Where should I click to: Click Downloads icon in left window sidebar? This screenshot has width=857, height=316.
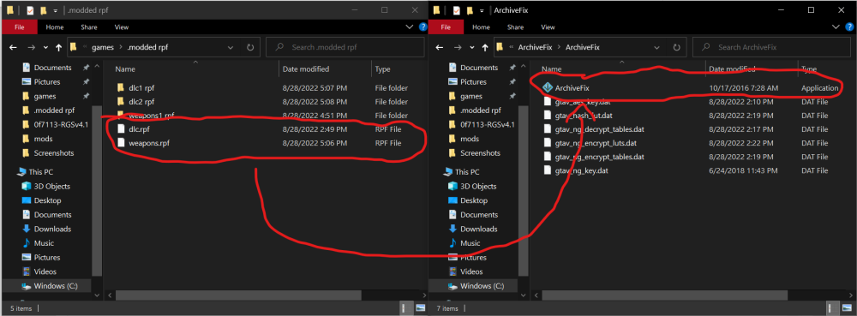pos(27,229)
